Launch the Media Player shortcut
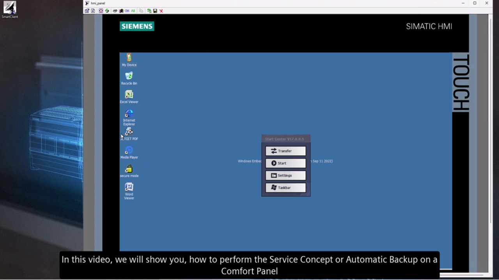This screenshot has height=280, width=499. [129, 150]
